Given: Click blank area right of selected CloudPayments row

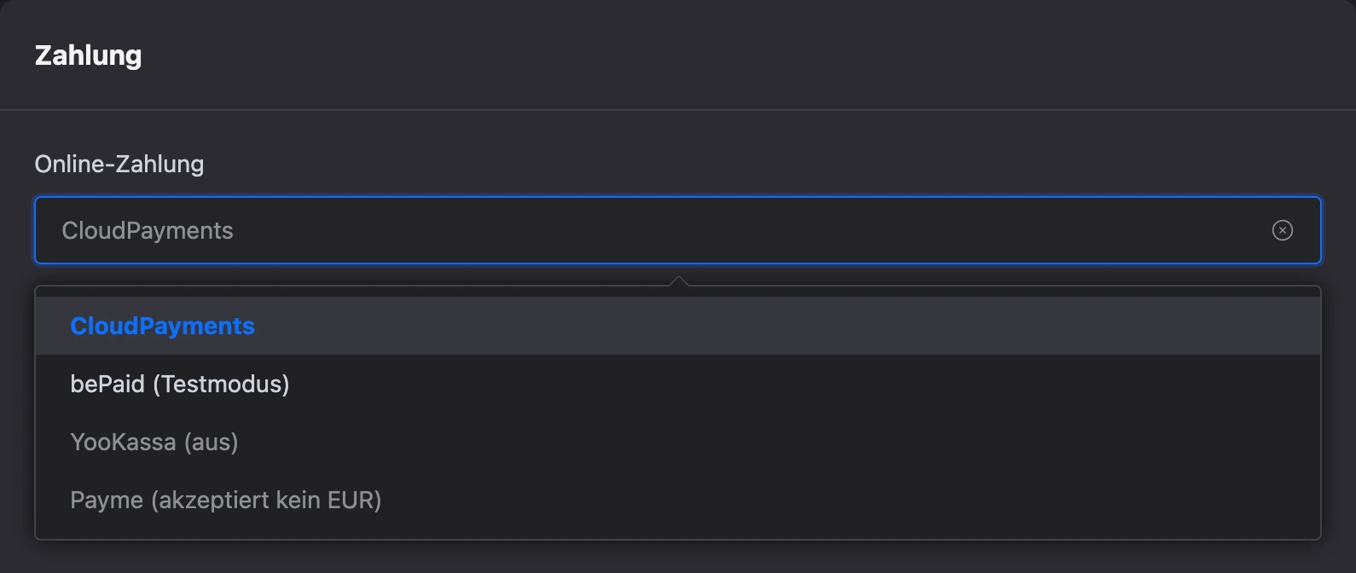Looking at the screenshot, I should [x=785, y=326].
